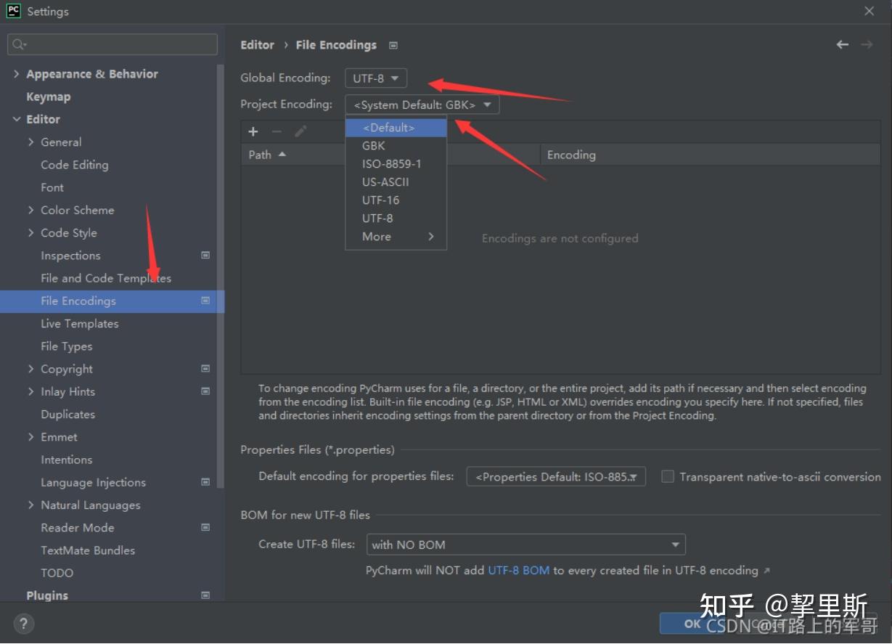Open the UTF-8 BOM link

[518, 570]
